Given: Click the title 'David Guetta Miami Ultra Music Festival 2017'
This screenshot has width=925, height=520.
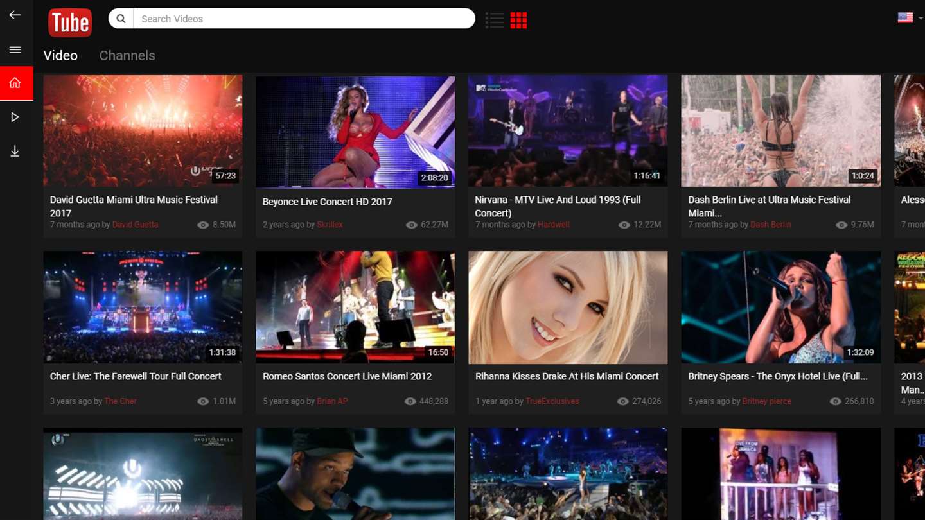Looking at the screenshot, I should tap(134, 206).
